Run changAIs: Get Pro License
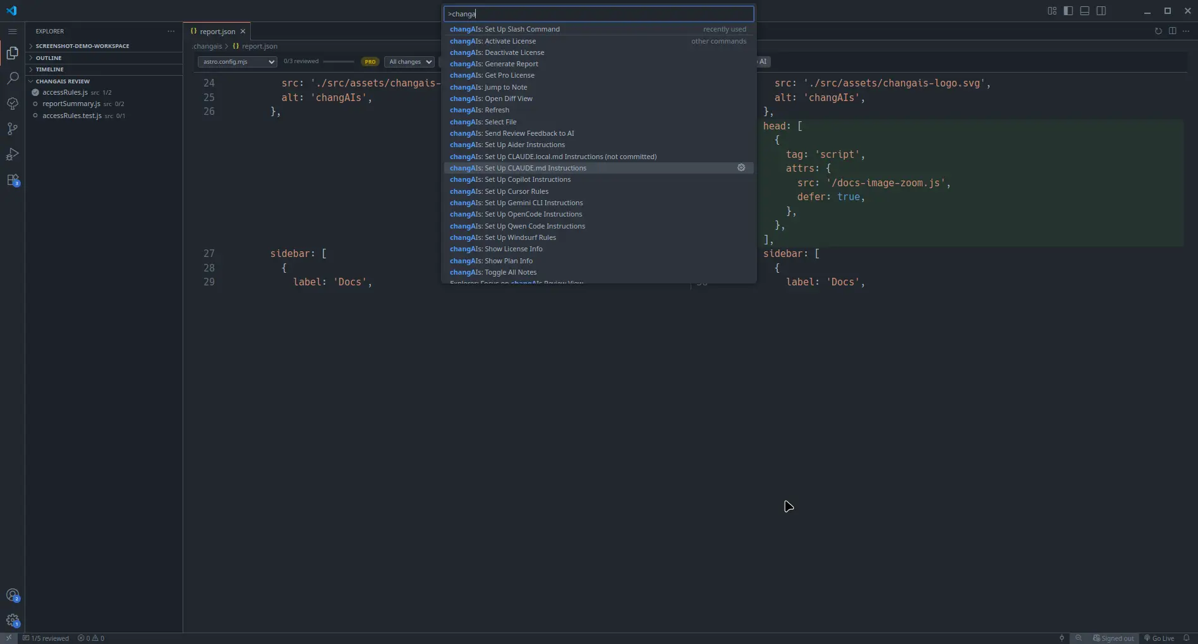The image size is (1198, 644). 598,75
